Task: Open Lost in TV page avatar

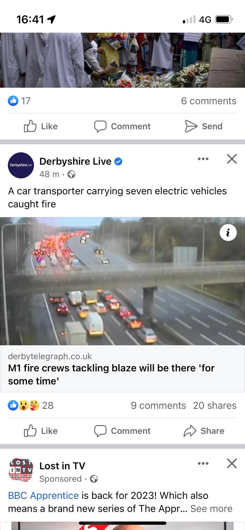Action: 21,470
